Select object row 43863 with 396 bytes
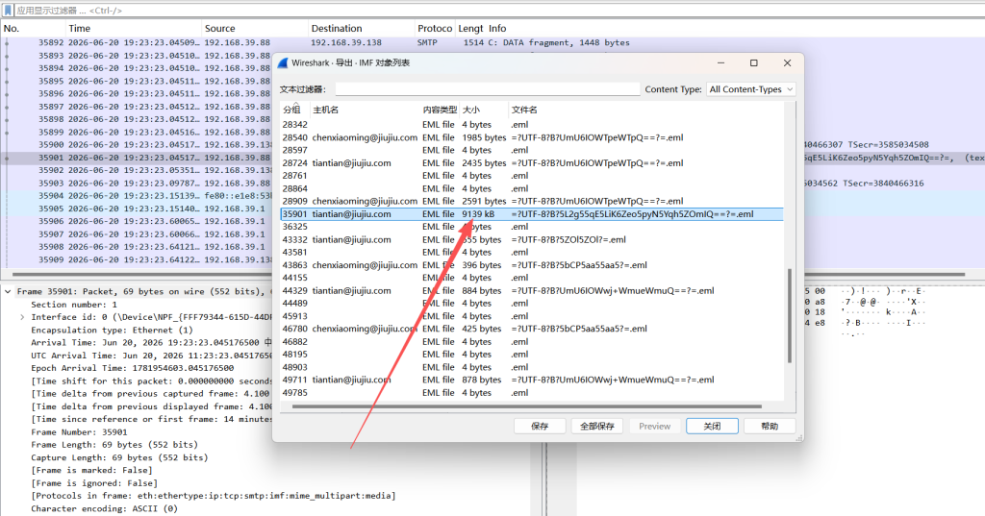The height and width of the screenshot is (516, 985). pos(531,265)
